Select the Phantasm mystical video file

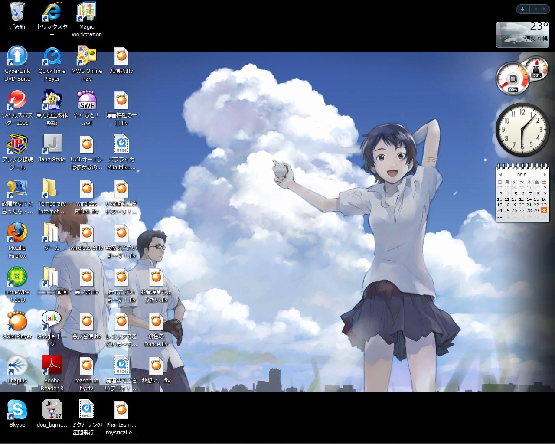pos(121,418)
